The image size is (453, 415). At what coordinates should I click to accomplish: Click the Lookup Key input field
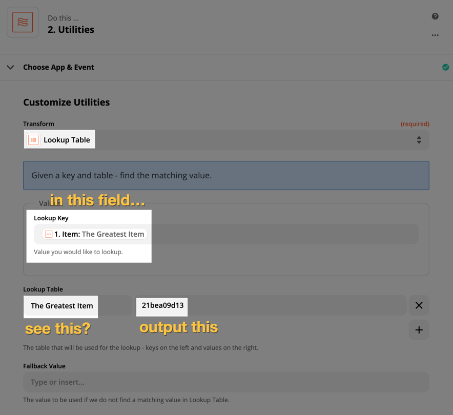click(226, 234)
